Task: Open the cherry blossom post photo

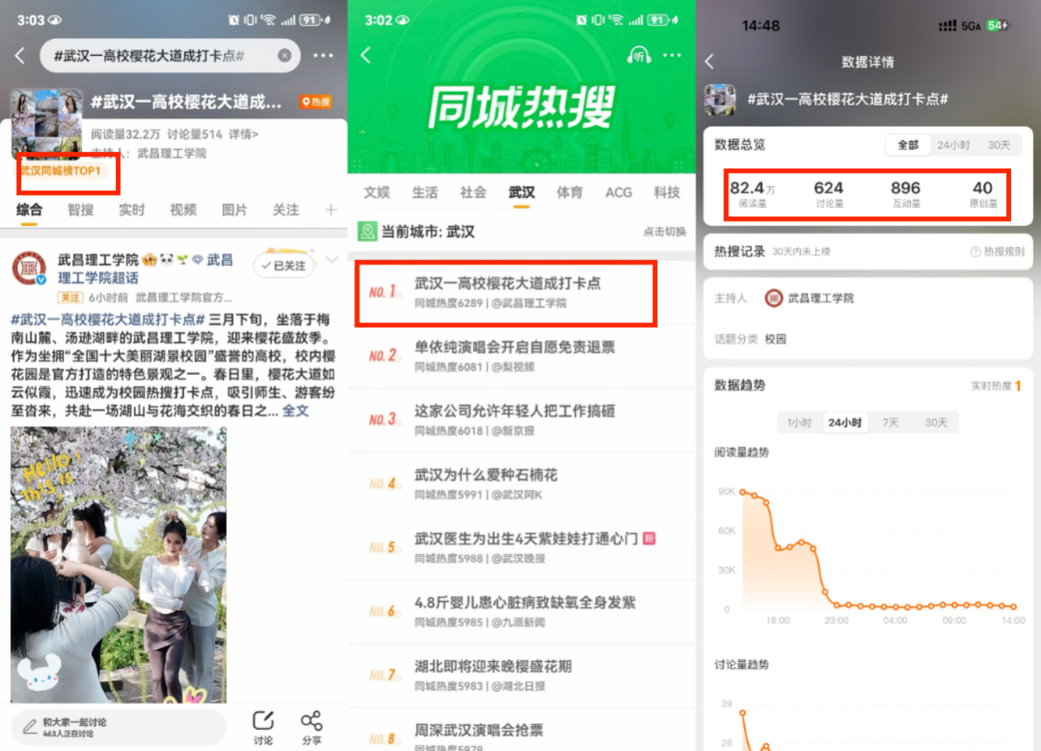Action: pyautogui.click(x=118, y=564)
